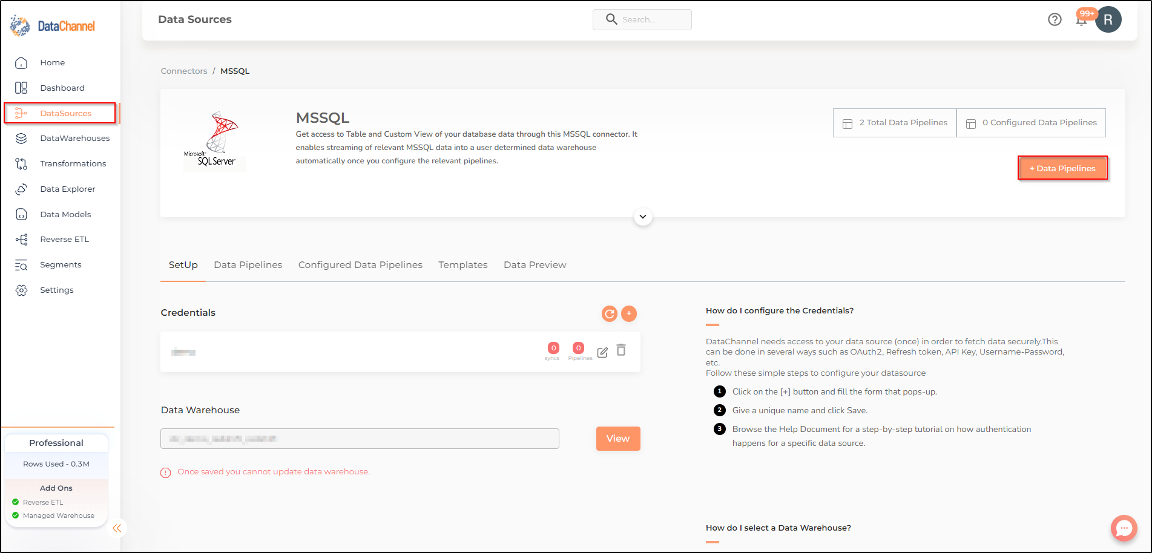Open Segments in the sidebar

coord(61,264)
